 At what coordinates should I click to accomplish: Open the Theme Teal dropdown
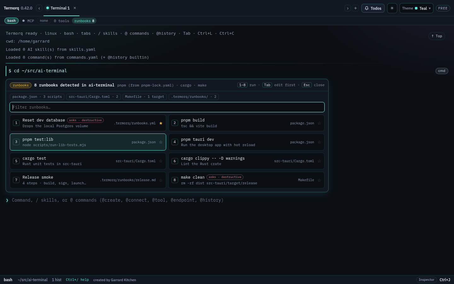416,8
